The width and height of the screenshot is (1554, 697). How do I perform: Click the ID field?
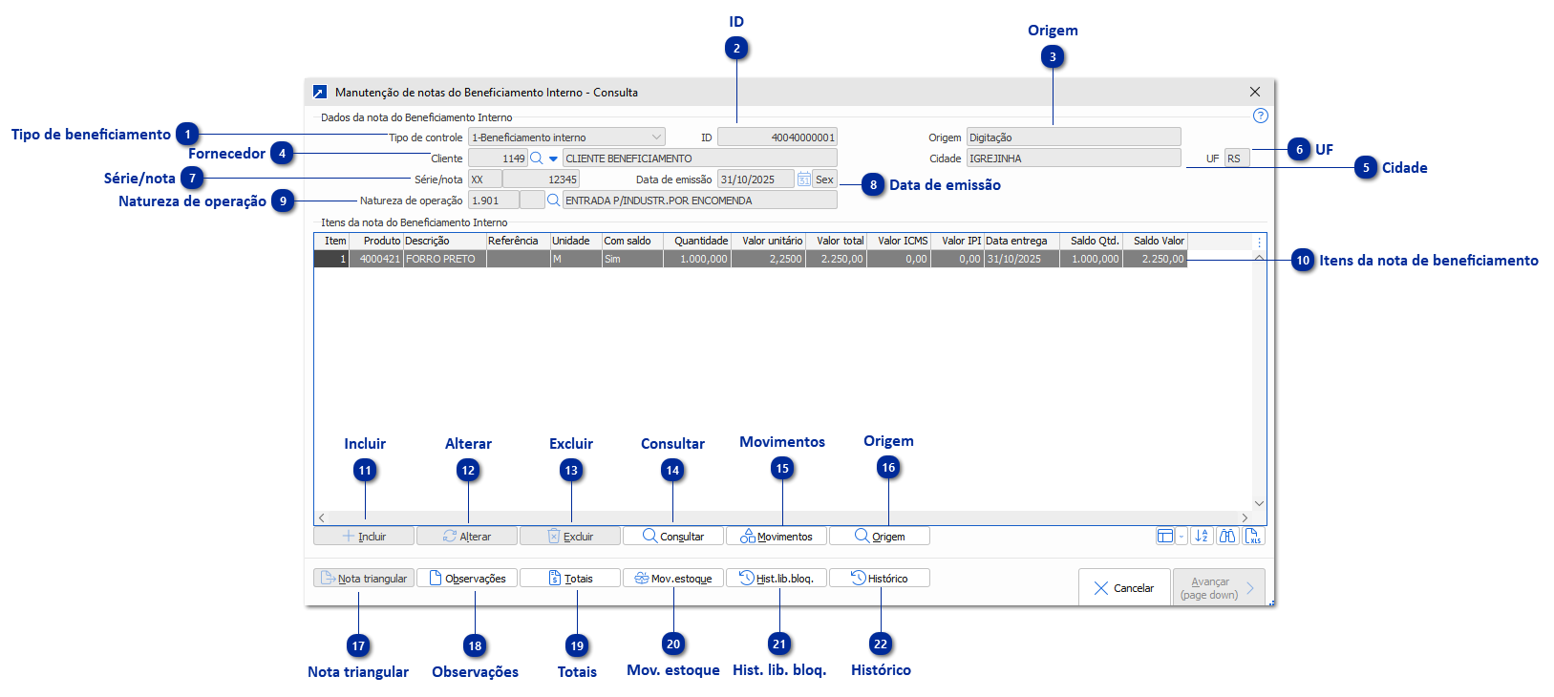coord(777,137)
